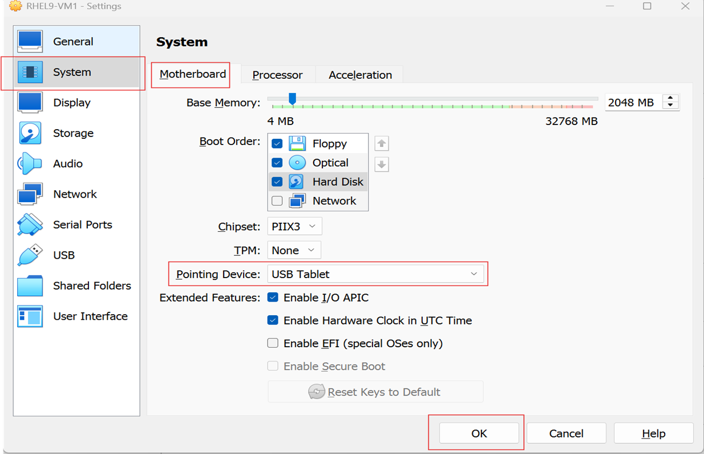Switch to the Processor tab
This screenshot has height=454, width=704.
pos(277,75)
